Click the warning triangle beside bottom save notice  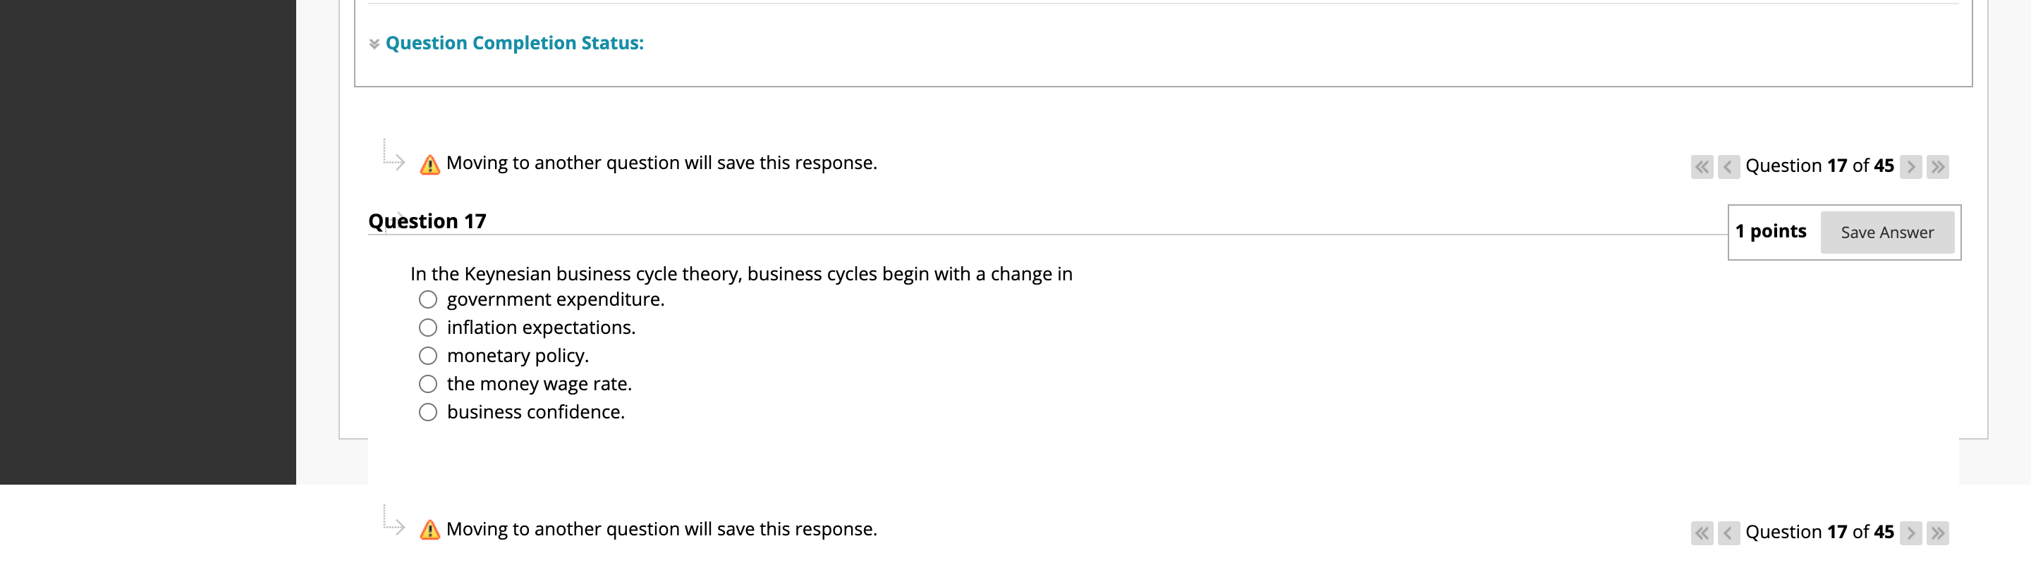tap(429, 528)
